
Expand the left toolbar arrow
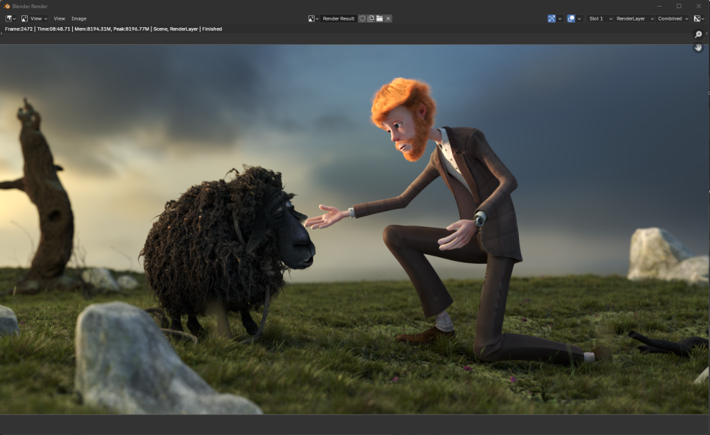[x=1, y=34]
